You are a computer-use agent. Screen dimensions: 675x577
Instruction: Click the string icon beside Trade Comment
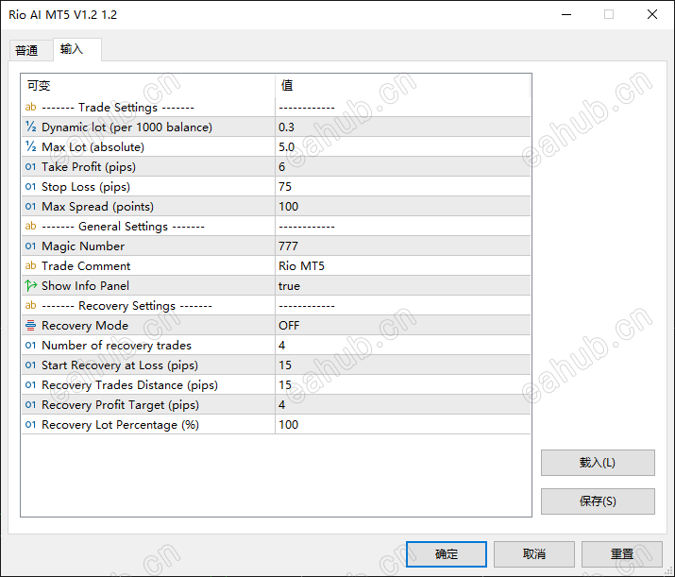(x=30, y=265)
